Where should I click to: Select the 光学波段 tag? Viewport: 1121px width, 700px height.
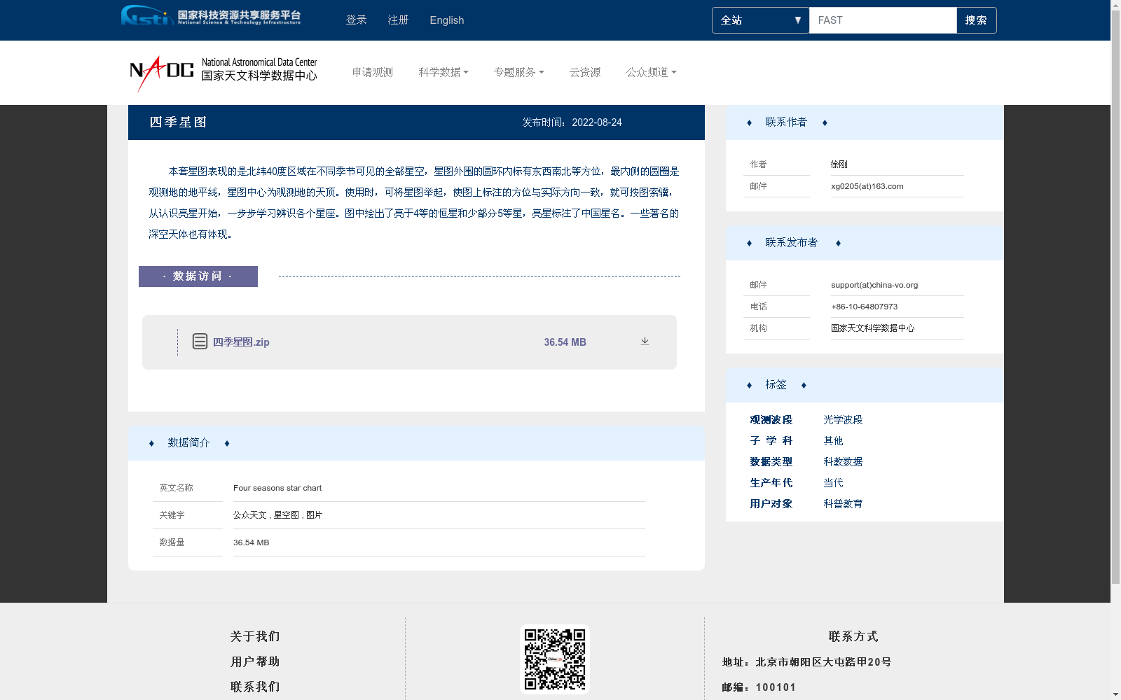[x=843, y=420]
